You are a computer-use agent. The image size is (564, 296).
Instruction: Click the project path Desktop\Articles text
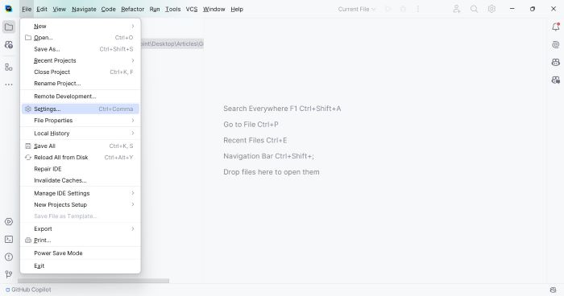pyautogui.click(x=172, y=43)
